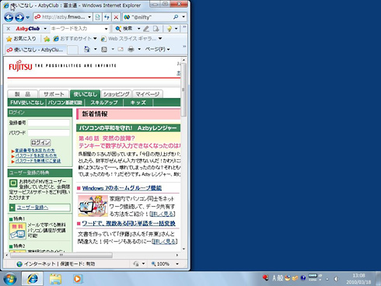Click the highlighter pencil icon in AzbyClub toolbar

[146, 29]
